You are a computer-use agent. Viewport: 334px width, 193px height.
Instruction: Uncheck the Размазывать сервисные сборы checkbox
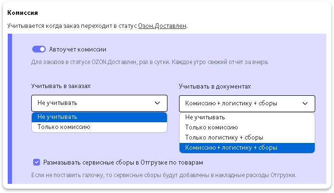(37, 162)
